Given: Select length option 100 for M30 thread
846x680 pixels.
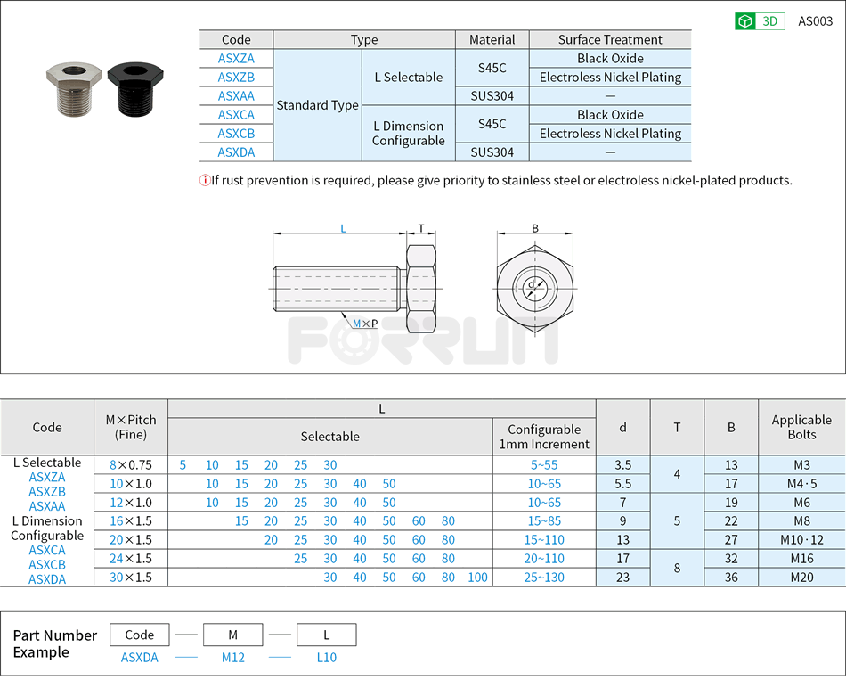Looking at the screenshot, I should pos(477,578).
